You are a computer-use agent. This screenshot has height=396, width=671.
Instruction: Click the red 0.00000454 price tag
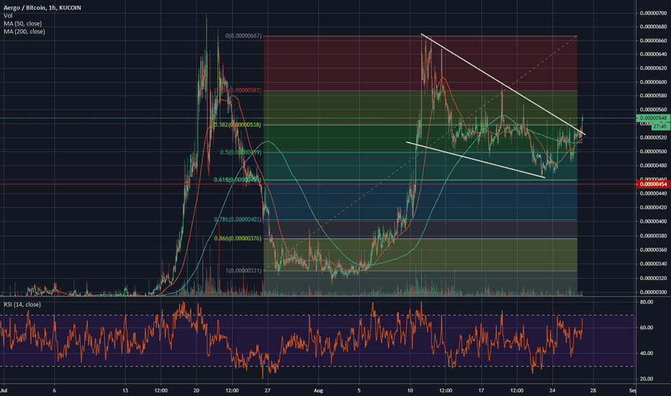click(x=653, y=184)
